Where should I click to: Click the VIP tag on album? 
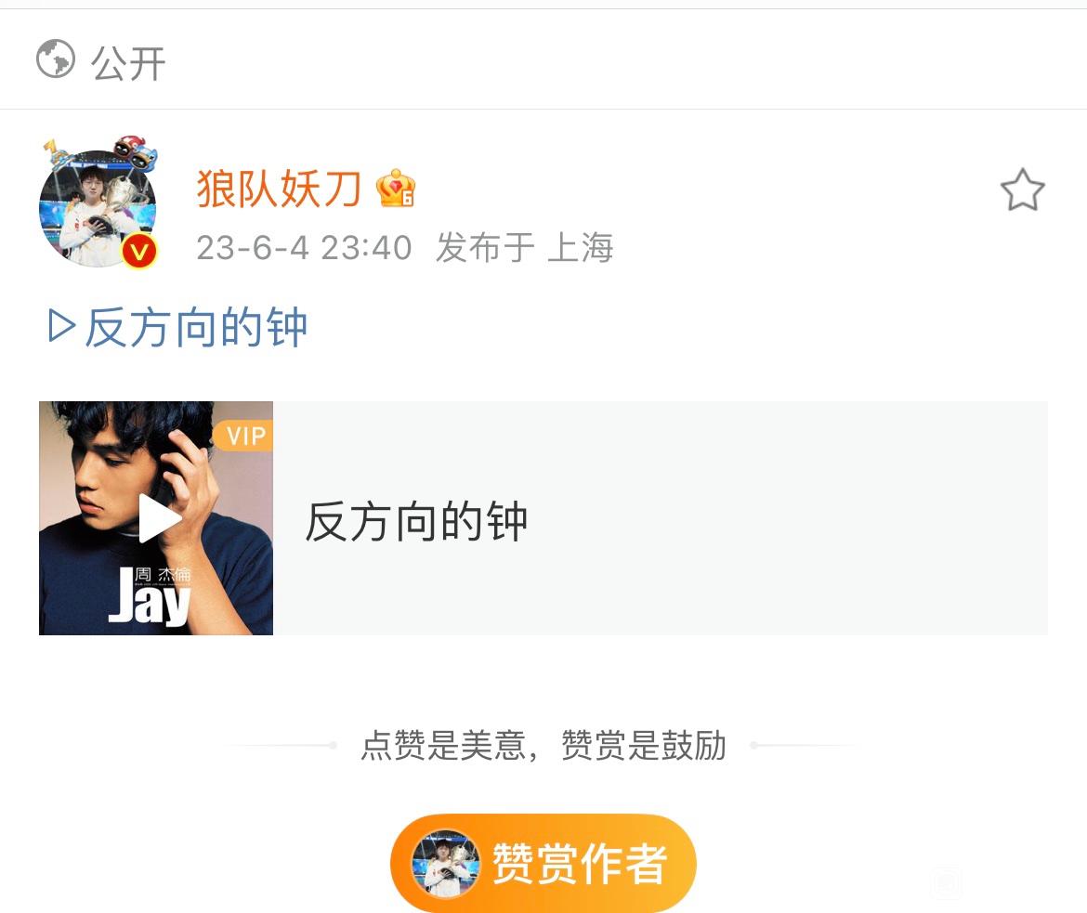tap(242, 436)
